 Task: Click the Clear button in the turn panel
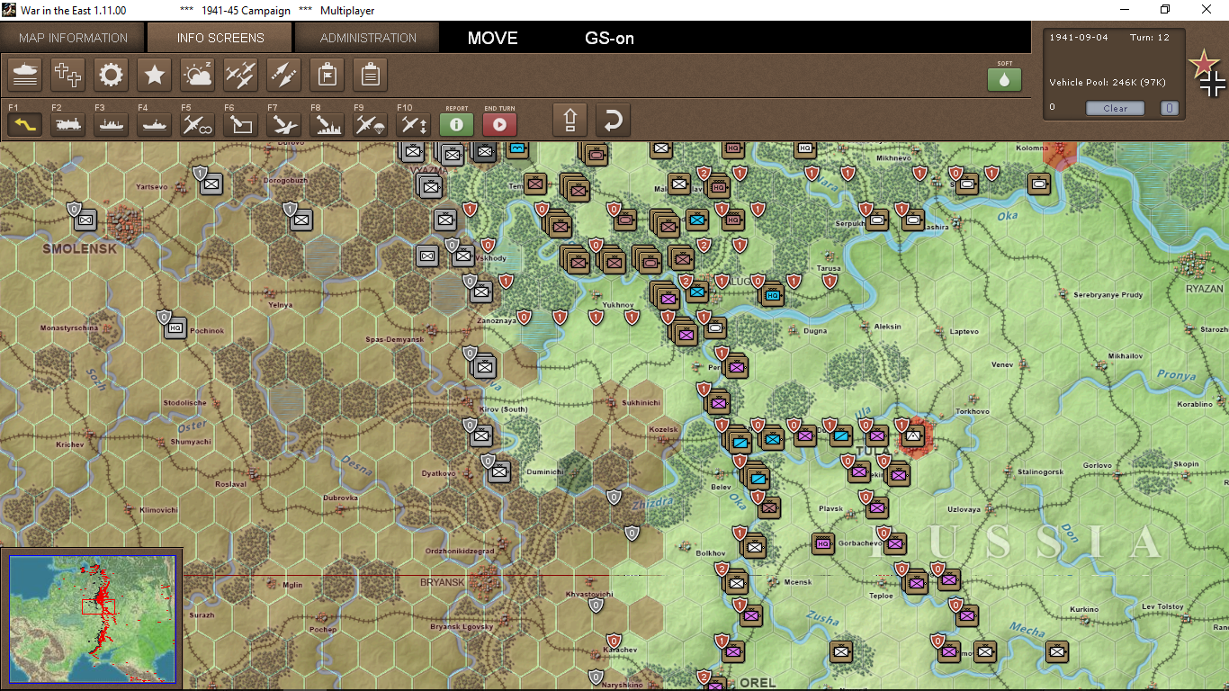[1115, 108]
